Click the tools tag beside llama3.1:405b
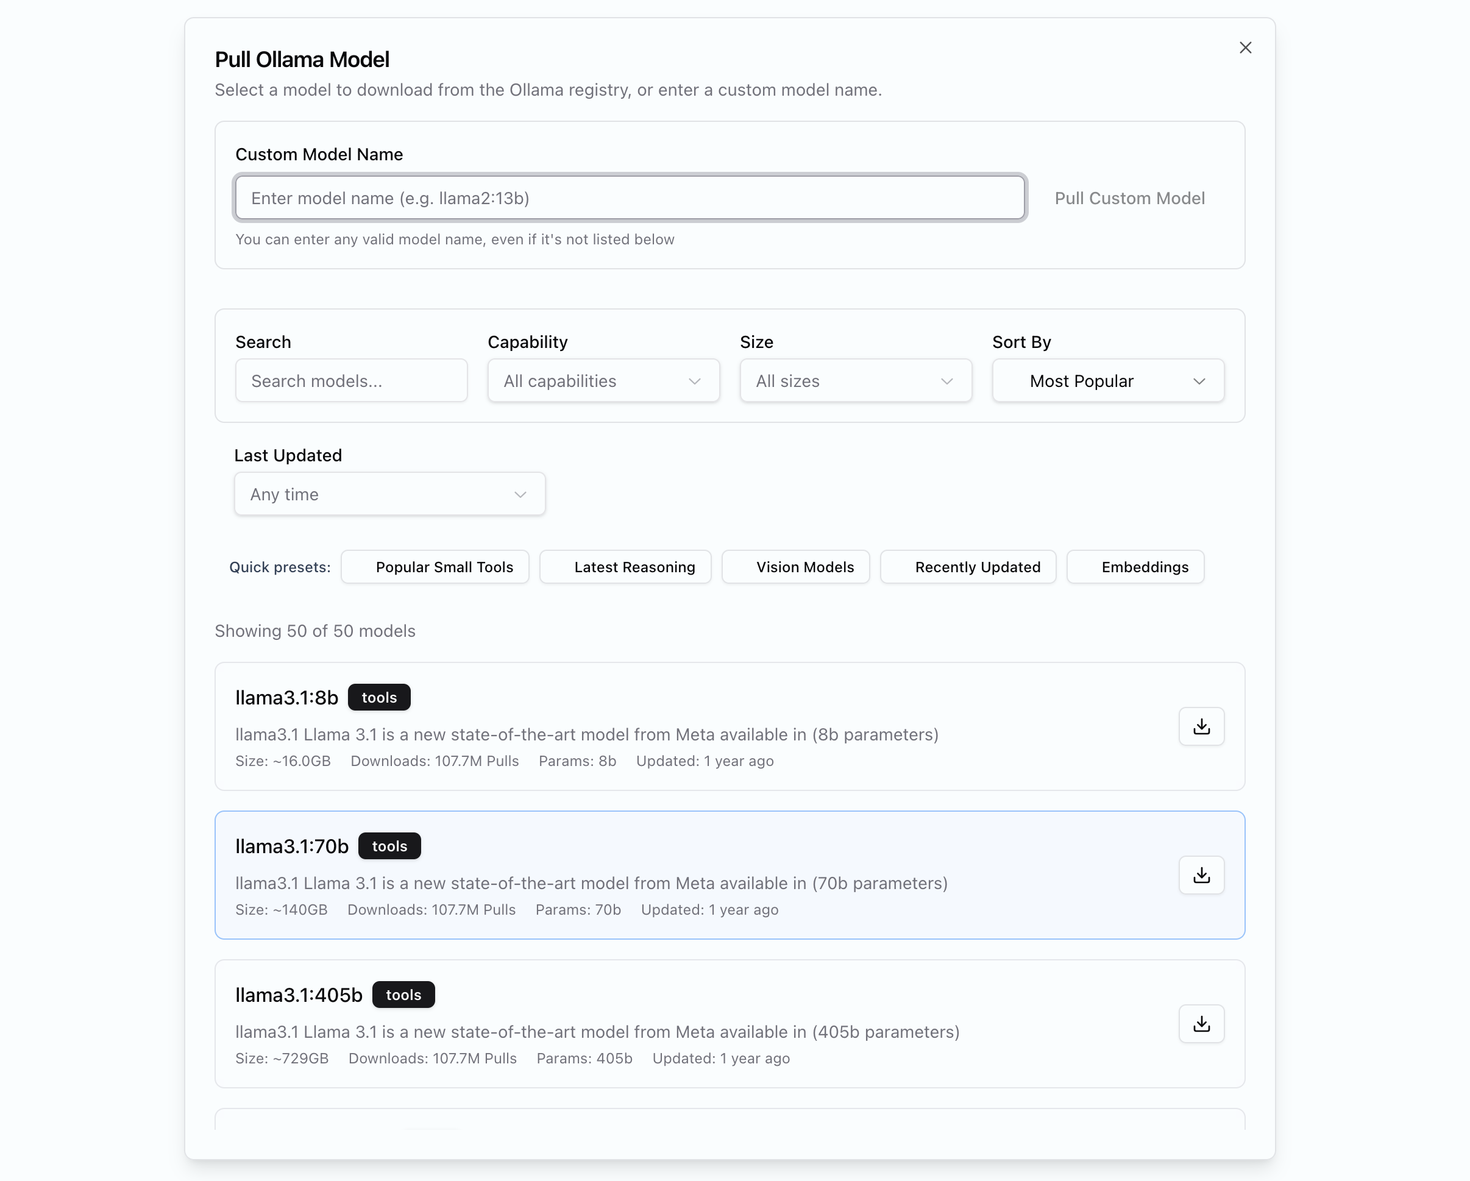Viewport: 1470px width, 1181px height. click(403, 995)
